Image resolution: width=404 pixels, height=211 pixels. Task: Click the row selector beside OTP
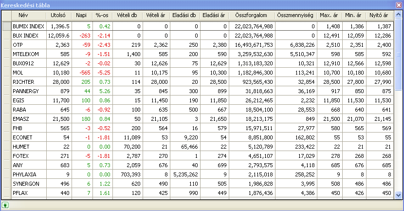point(6,45)
